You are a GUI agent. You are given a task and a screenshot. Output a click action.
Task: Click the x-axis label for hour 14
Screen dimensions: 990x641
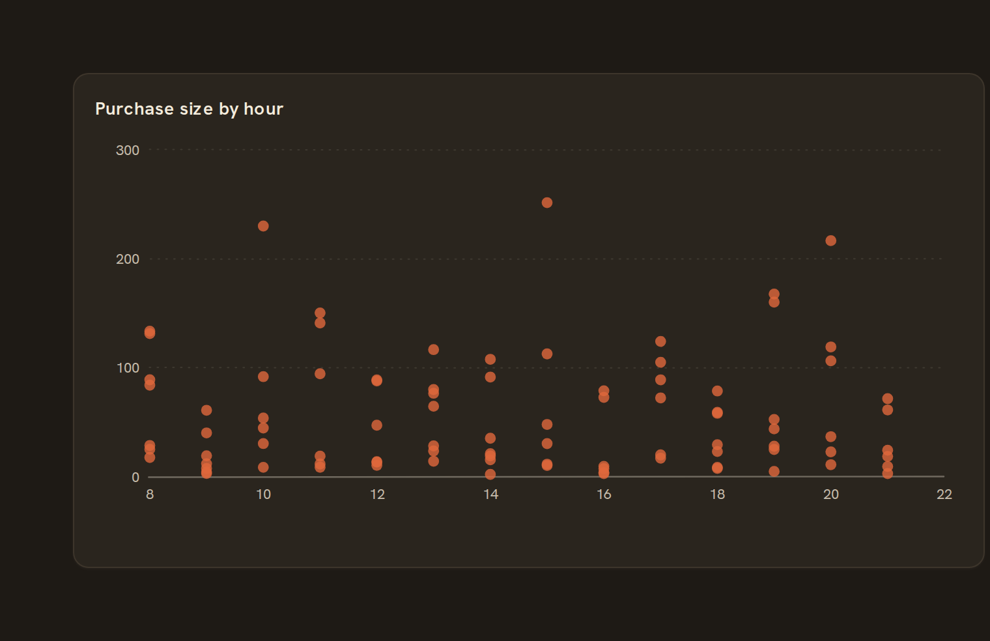point(490,494)
